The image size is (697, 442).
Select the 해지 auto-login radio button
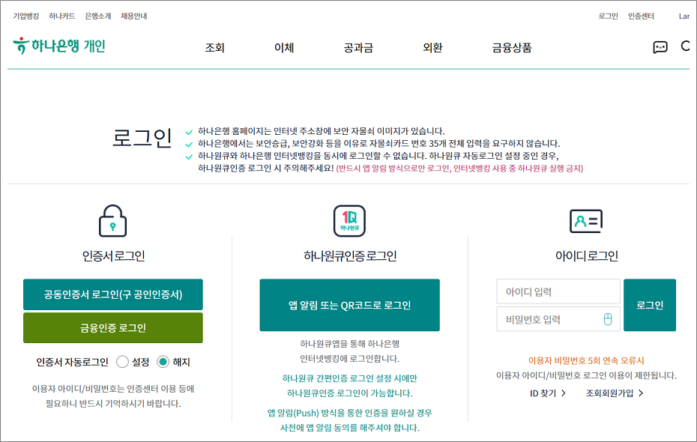163,362
